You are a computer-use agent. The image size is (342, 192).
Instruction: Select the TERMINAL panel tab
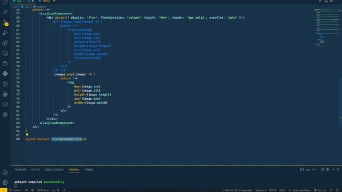click(x=74, y=170)
